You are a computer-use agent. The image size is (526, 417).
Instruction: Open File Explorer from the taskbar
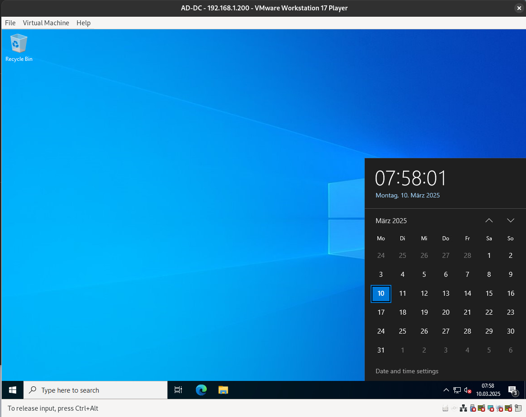(x=223, y=390)
